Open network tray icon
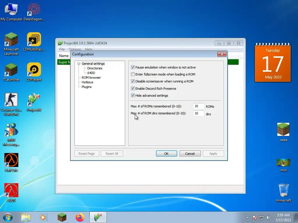The image size is (298, 223). pyautogui.click(x=262, y=217)
